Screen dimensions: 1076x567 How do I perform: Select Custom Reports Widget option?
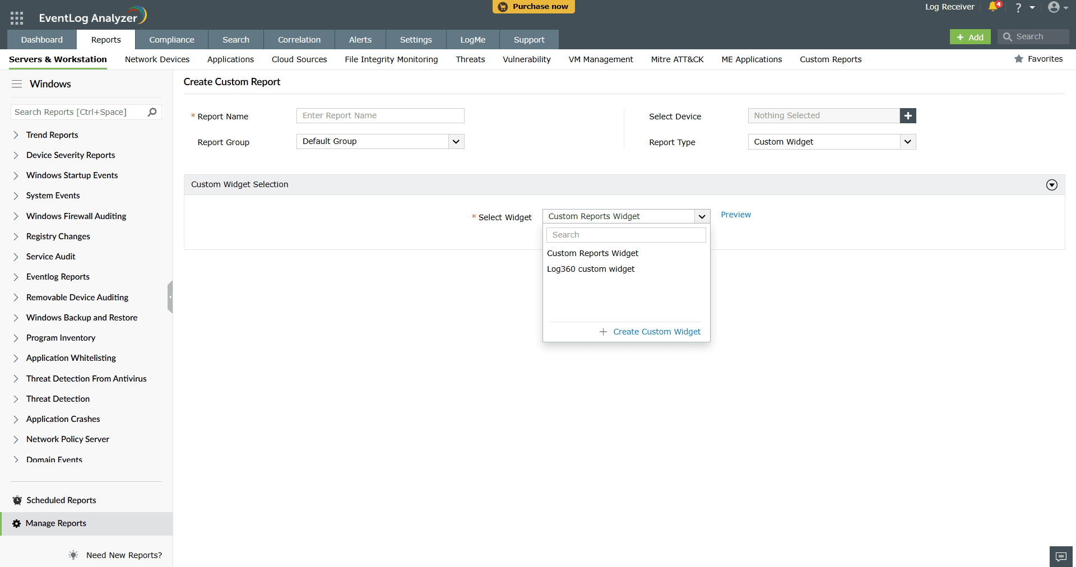click(x=592, y=253)
